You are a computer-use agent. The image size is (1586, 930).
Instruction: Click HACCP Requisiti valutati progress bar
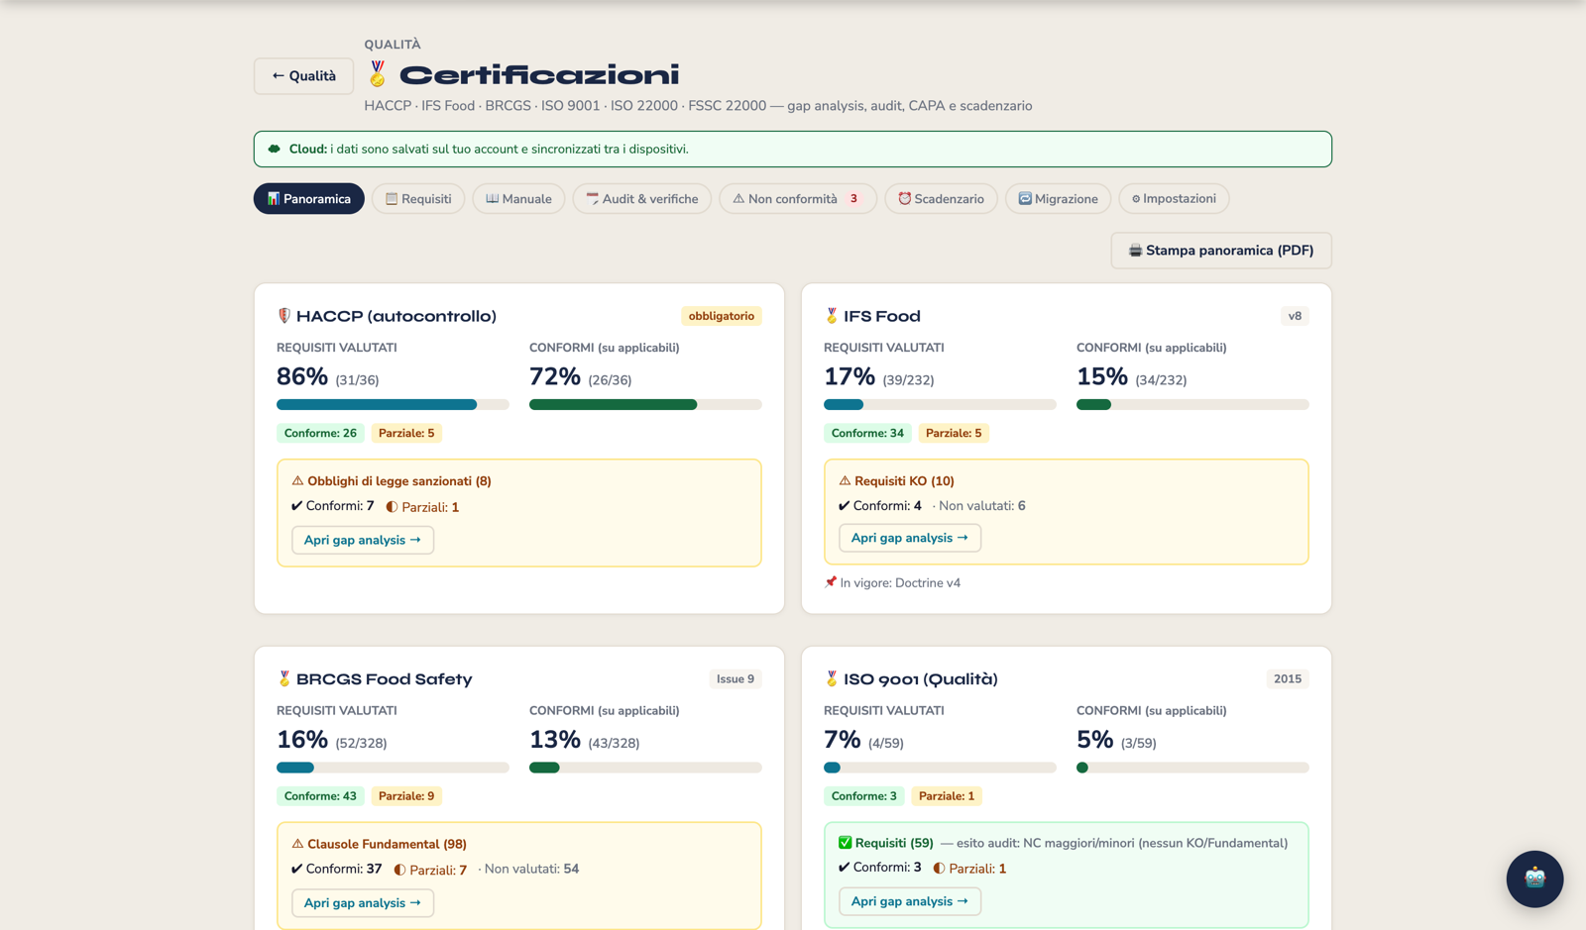point(393,404)
